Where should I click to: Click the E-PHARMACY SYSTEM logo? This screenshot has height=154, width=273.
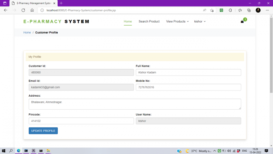tap(56, 22)
